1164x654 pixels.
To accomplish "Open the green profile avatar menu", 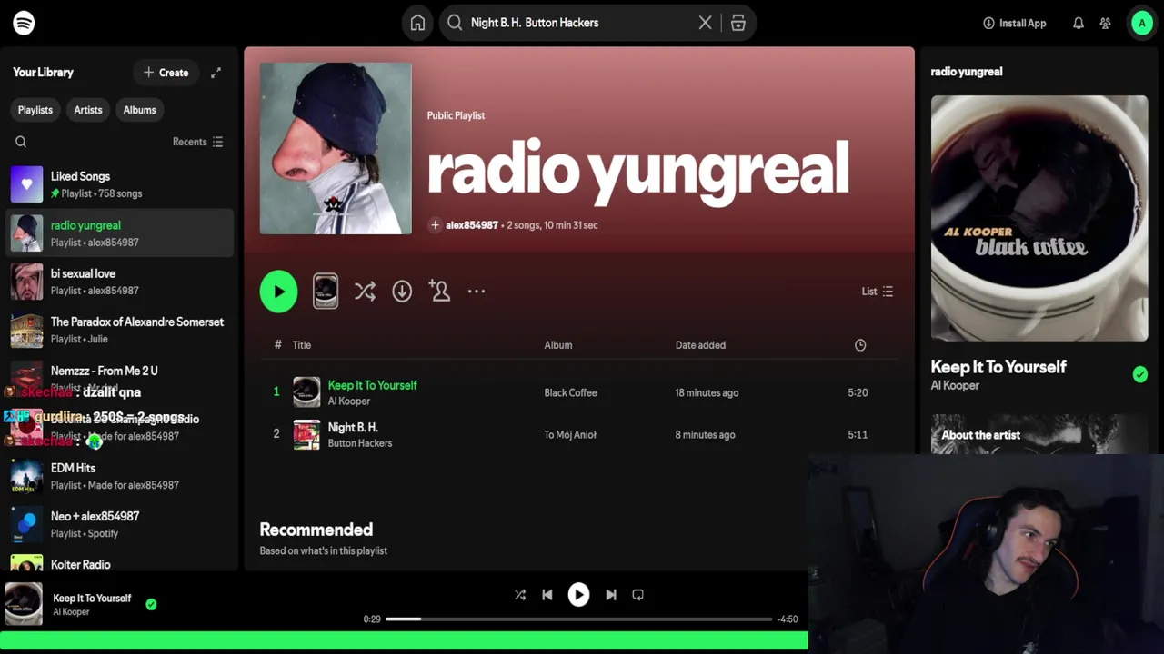I will pyautogui.click(x=1142, y=23).
